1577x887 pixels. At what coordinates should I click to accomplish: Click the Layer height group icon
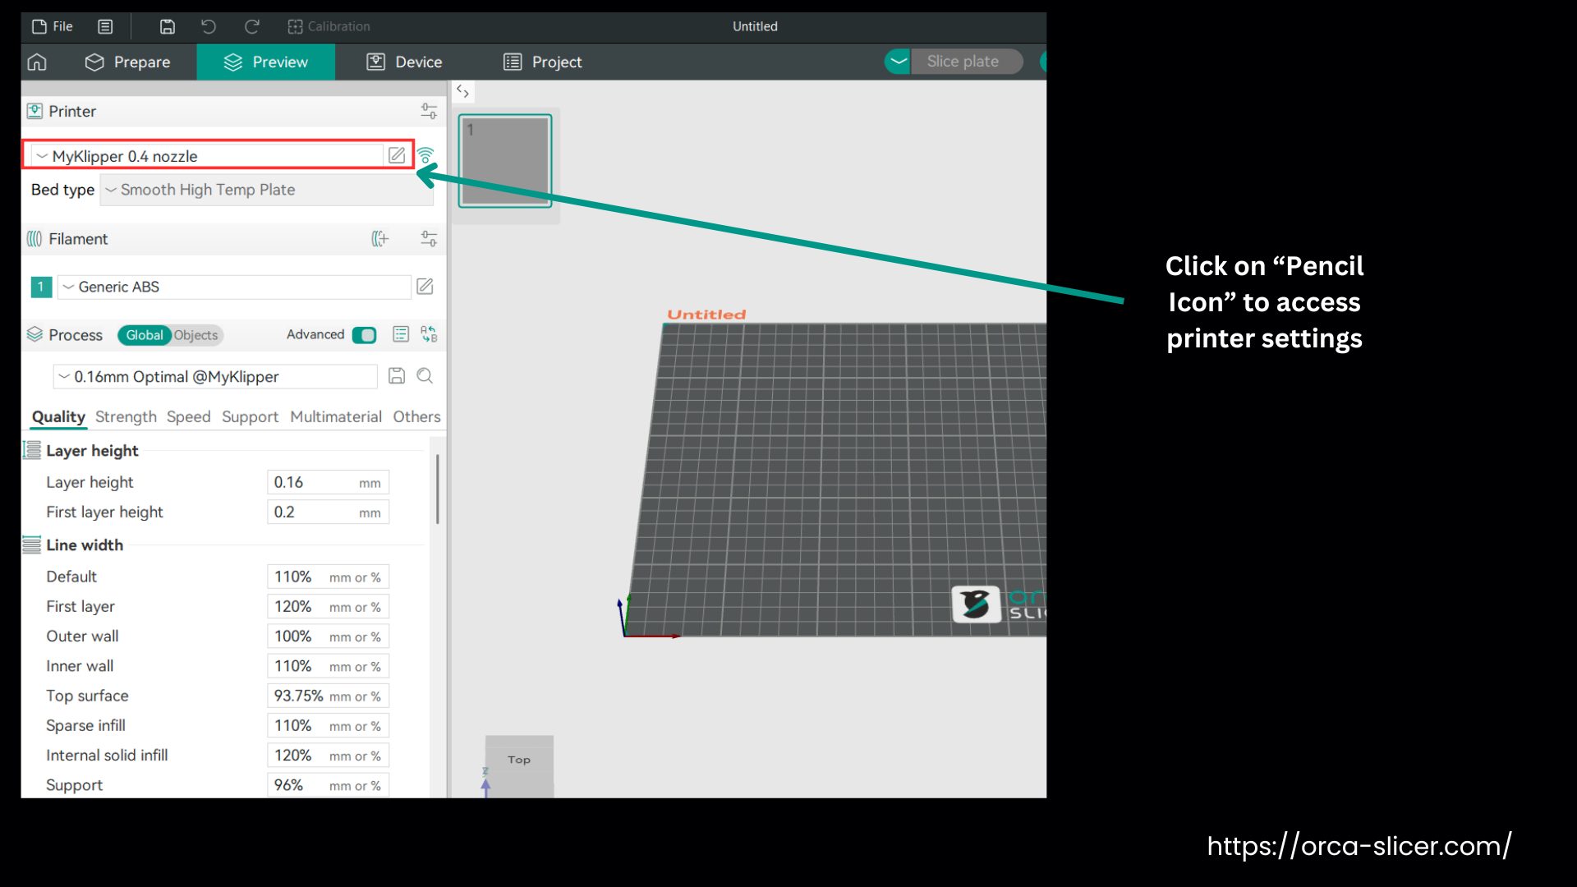point(31,450)
